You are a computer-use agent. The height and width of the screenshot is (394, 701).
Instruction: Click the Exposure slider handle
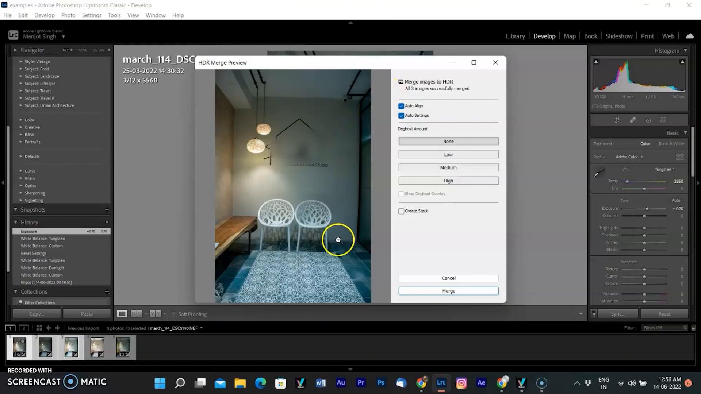[x=647, y=209]
